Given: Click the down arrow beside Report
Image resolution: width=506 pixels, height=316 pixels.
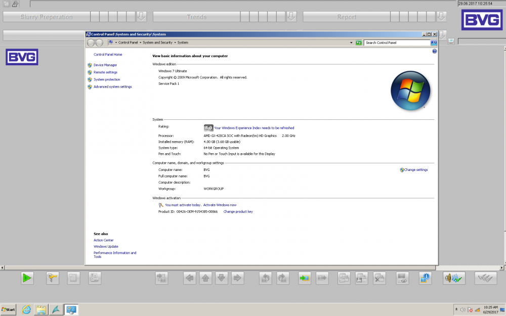Looking at the screenshot, I should coord(441,17).
